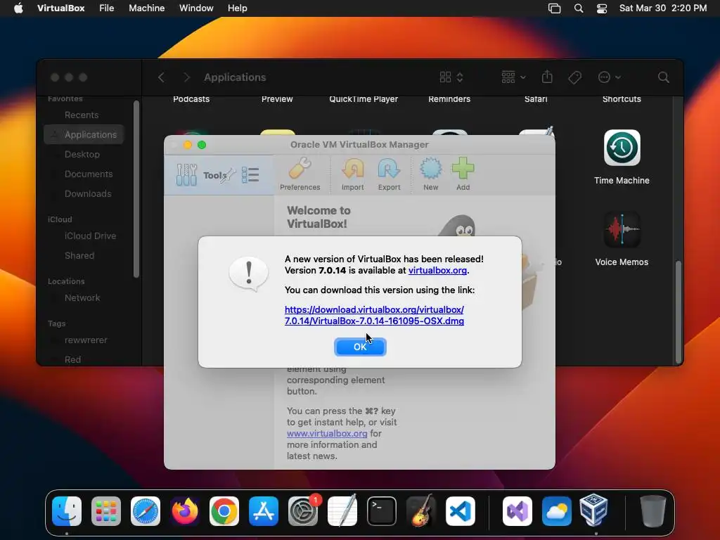Viewport: 720px width, 540px height.
Task: Open Google Chrome from the Dock
Action: click(224, 510)
